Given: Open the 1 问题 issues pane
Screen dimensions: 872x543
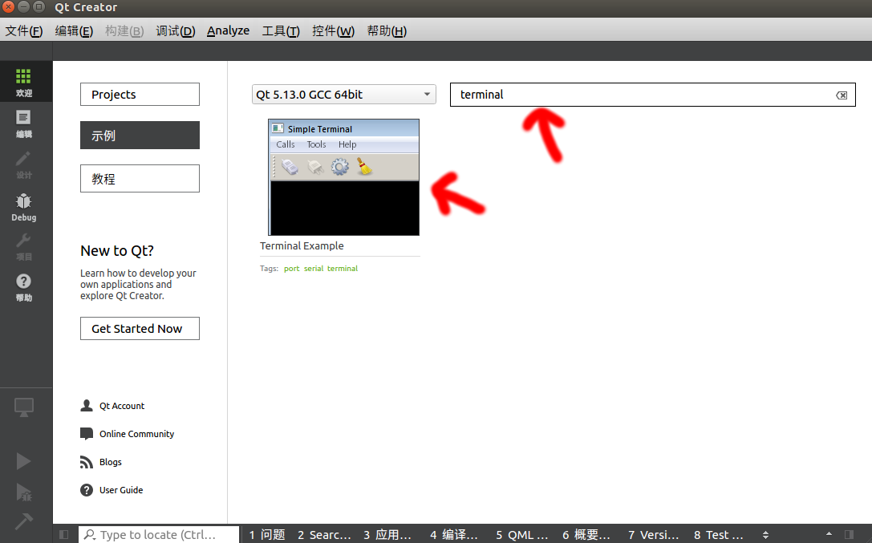Looking at the screenshot, I should pos(267,535).
